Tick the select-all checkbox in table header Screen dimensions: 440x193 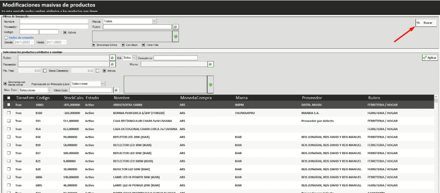pos(9,98)
